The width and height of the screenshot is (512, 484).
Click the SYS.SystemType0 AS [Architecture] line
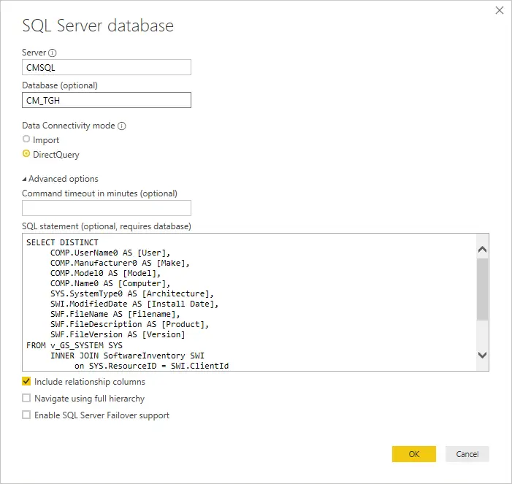[132, 293]
